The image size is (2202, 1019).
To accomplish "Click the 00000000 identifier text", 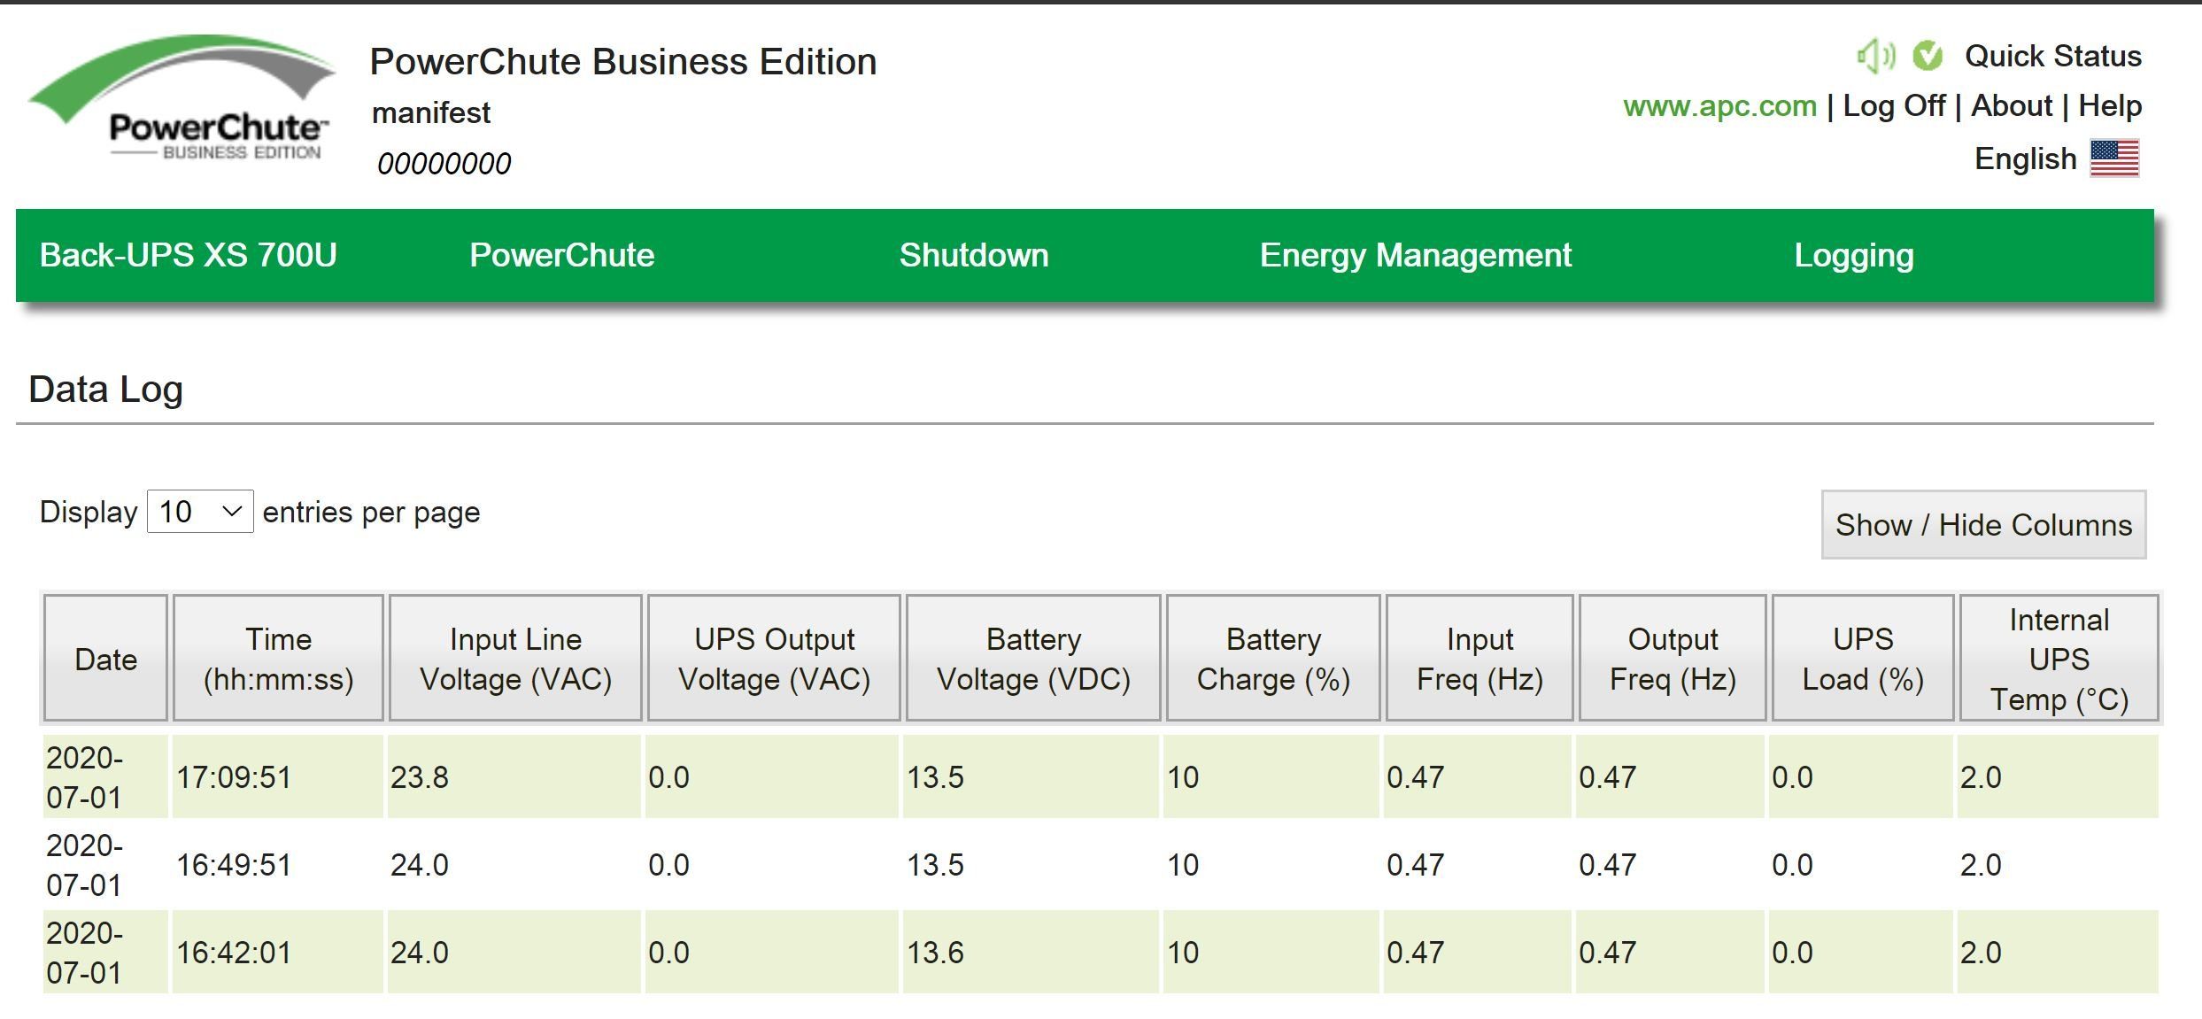I will tap(444, 163).
